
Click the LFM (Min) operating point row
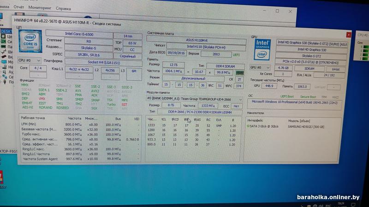click(80, 124)
